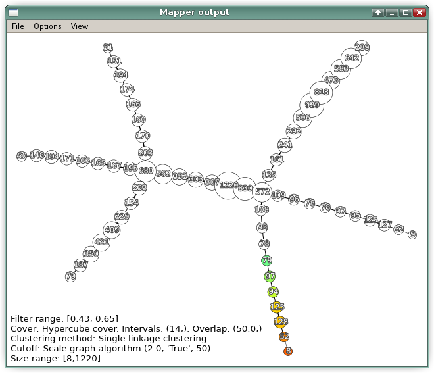Select the node labeled 167
434x373 pixels.
114,166
